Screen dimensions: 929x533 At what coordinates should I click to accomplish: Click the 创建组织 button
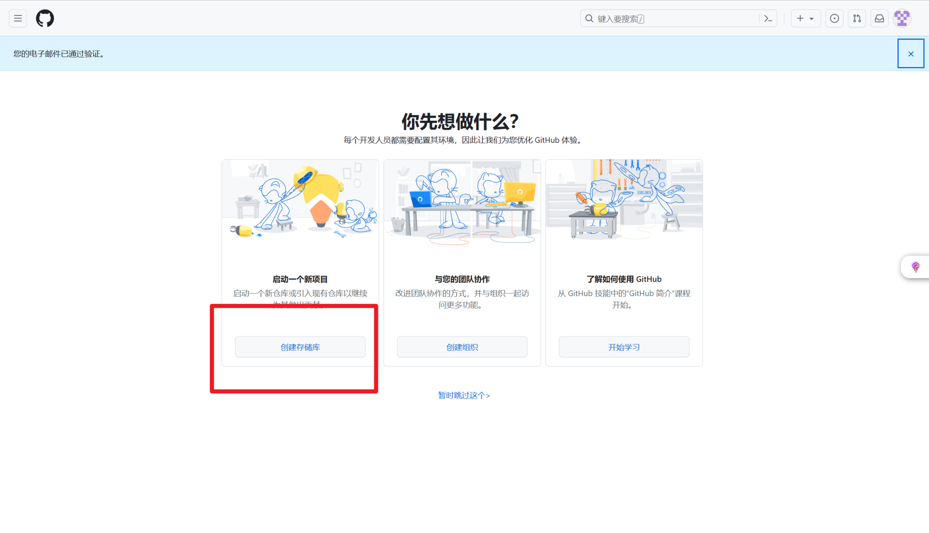click(x=462, y=347)
